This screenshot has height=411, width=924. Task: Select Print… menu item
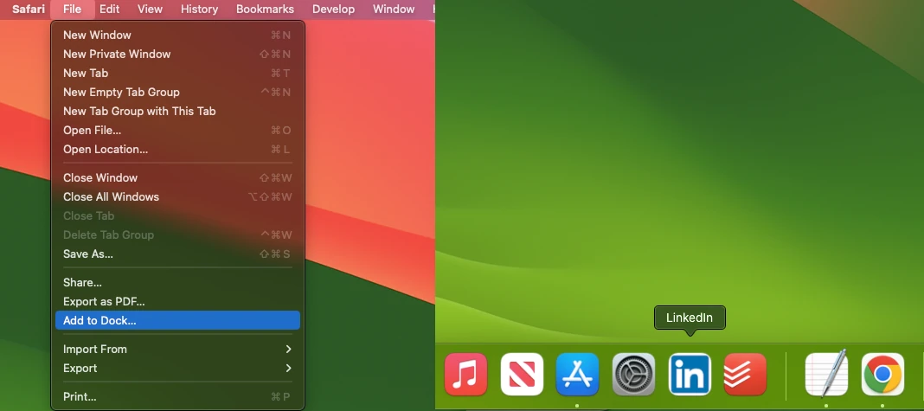pyautogui.click(x=177, y=397)
